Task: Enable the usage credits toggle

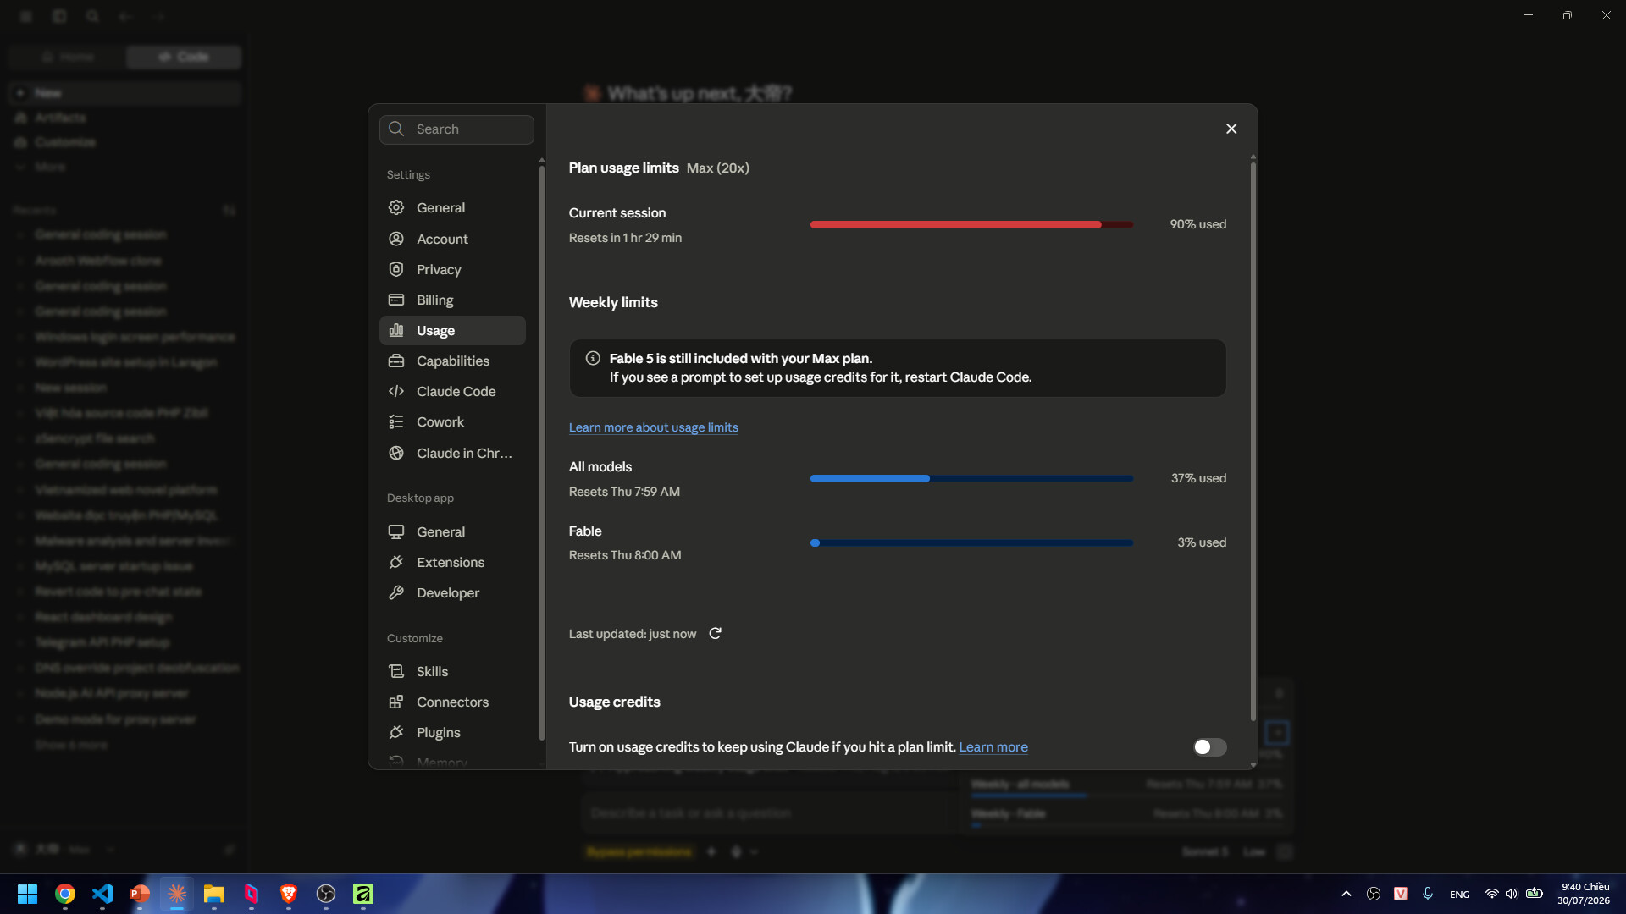Action: (1209, 747)
